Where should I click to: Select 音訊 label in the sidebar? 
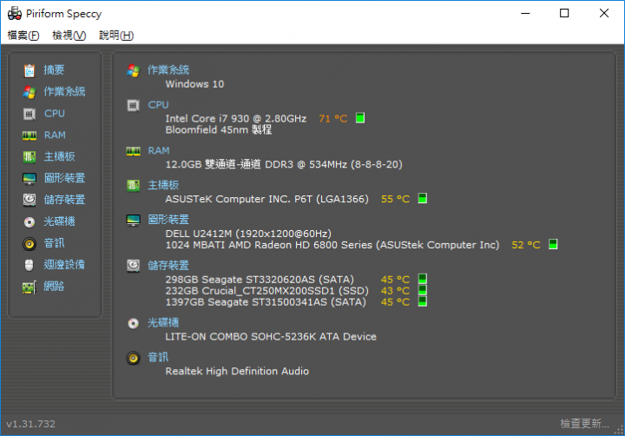pyautogui.click(x=54, y=243)
